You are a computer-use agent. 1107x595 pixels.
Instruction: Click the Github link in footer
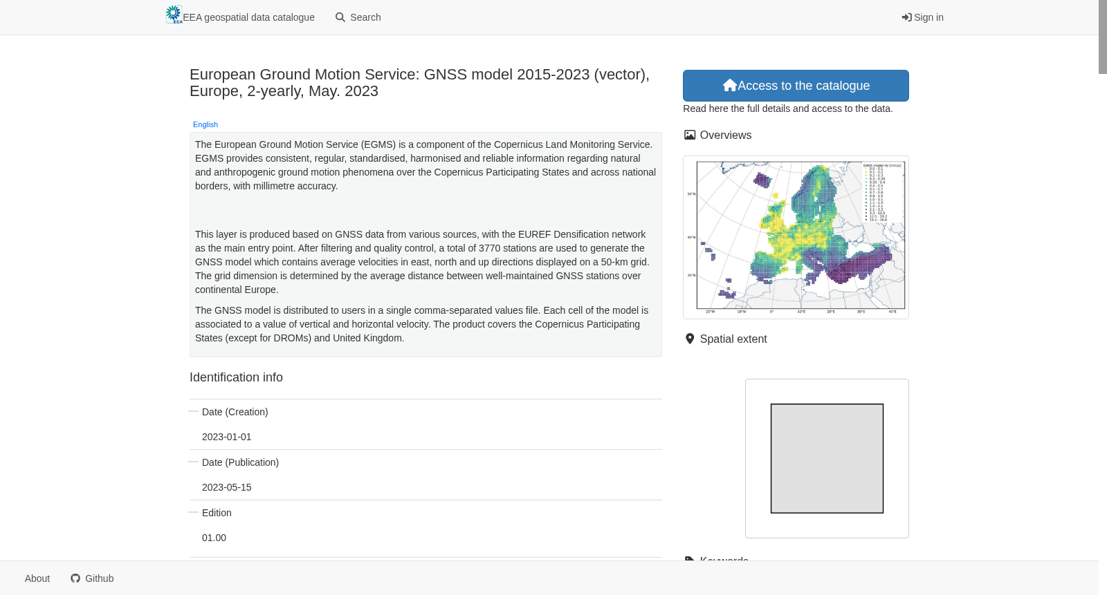tap(92, 578)
